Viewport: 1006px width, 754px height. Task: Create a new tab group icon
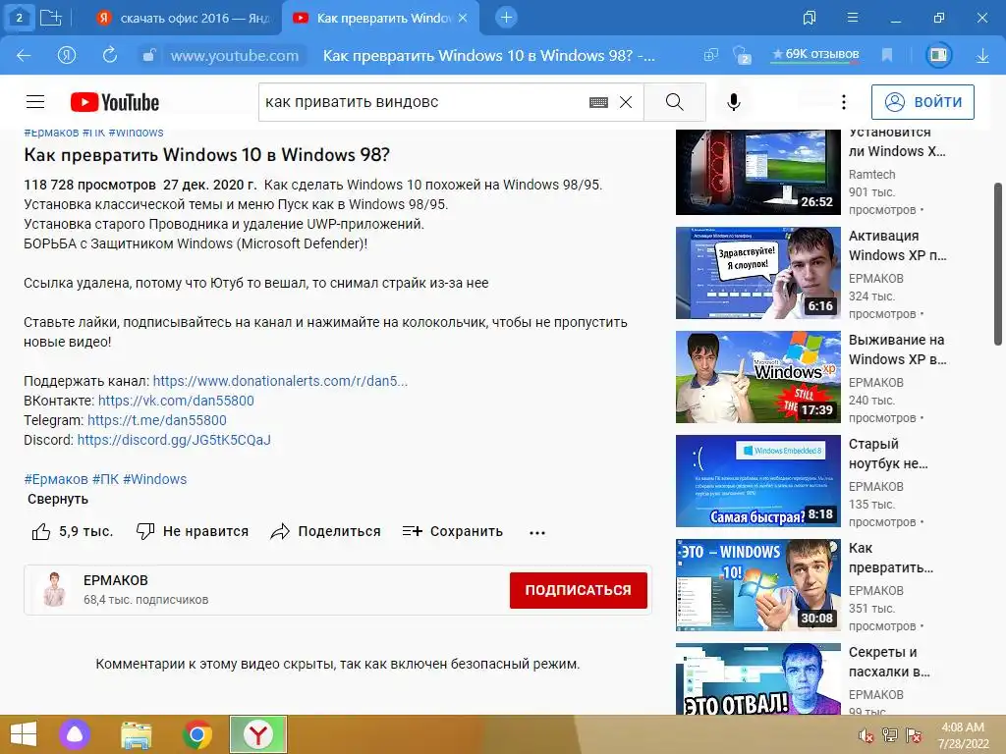[51, 18]
